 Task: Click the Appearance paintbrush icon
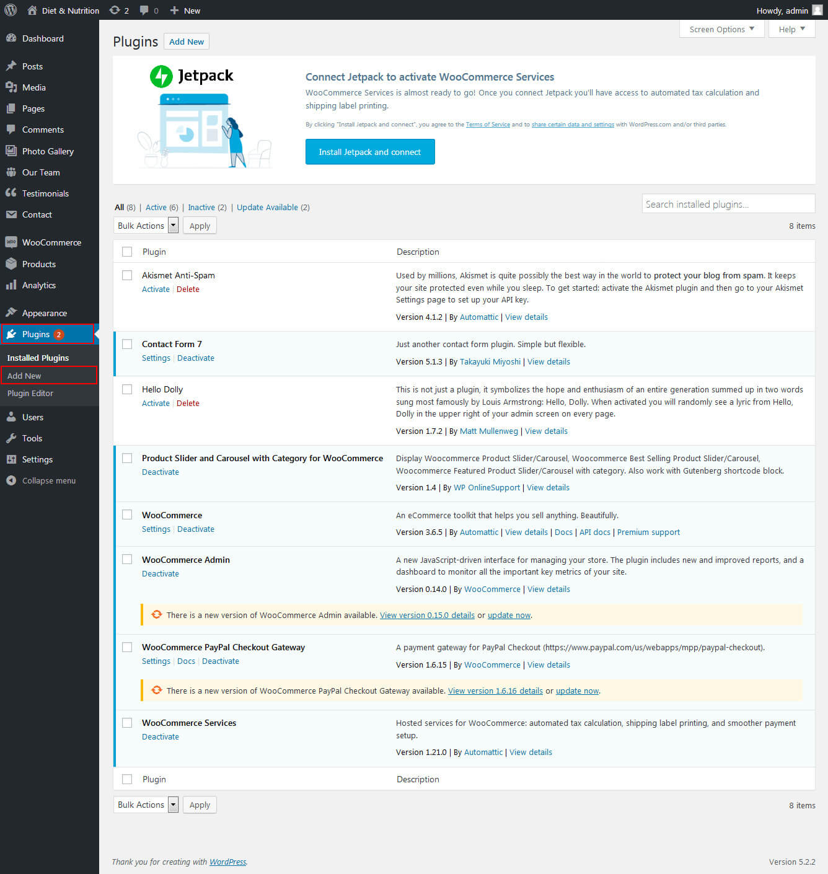tap(11, 312)
